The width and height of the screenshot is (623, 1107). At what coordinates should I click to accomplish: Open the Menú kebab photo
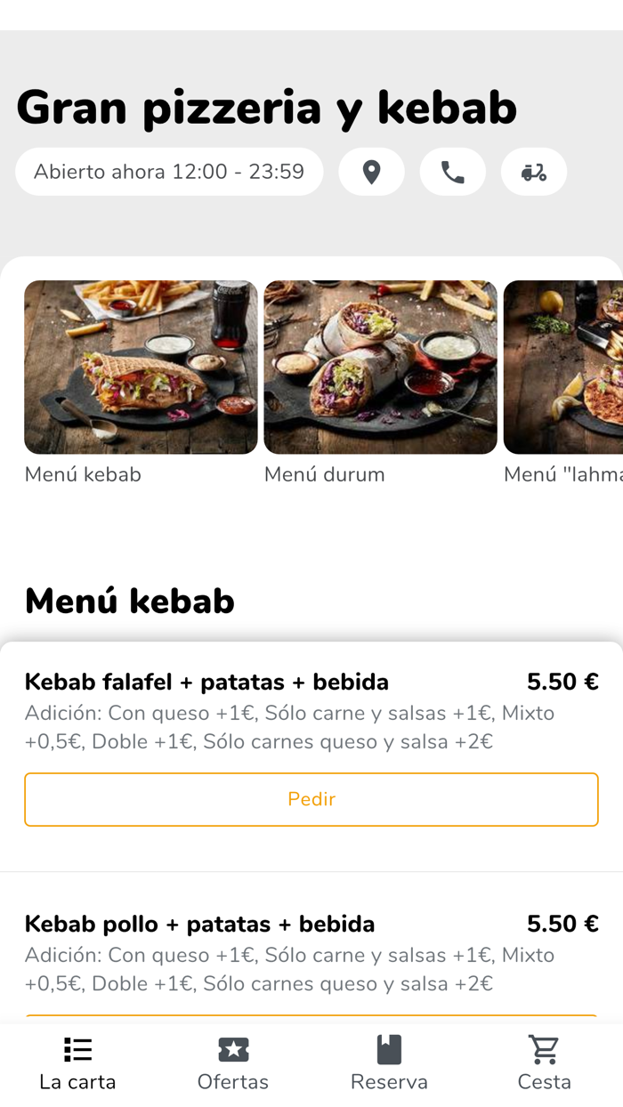pyautogui.click(x=141, y=367)
